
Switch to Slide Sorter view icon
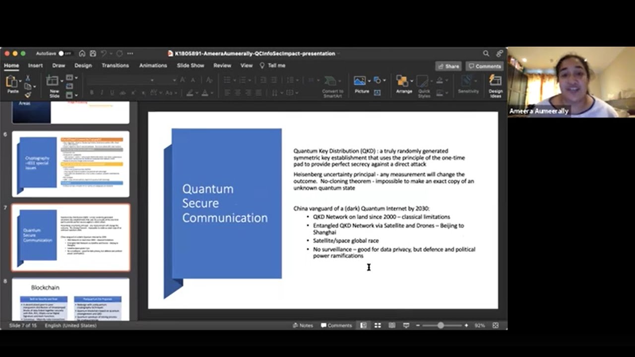coord(378,325)
